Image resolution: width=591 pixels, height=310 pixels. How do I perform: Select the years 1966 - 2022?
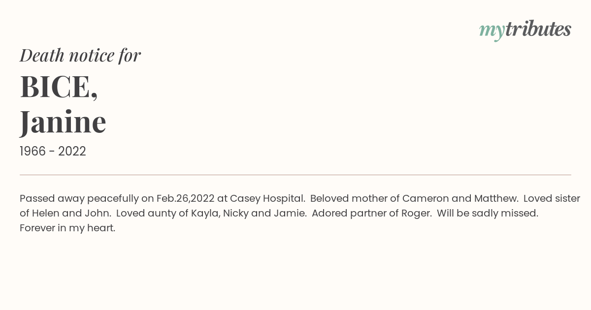[53, 152]
